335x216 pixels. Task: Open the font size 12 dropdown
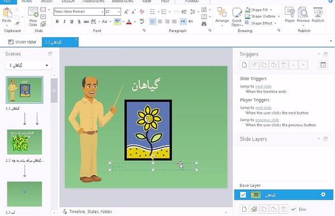click(119, 12)
